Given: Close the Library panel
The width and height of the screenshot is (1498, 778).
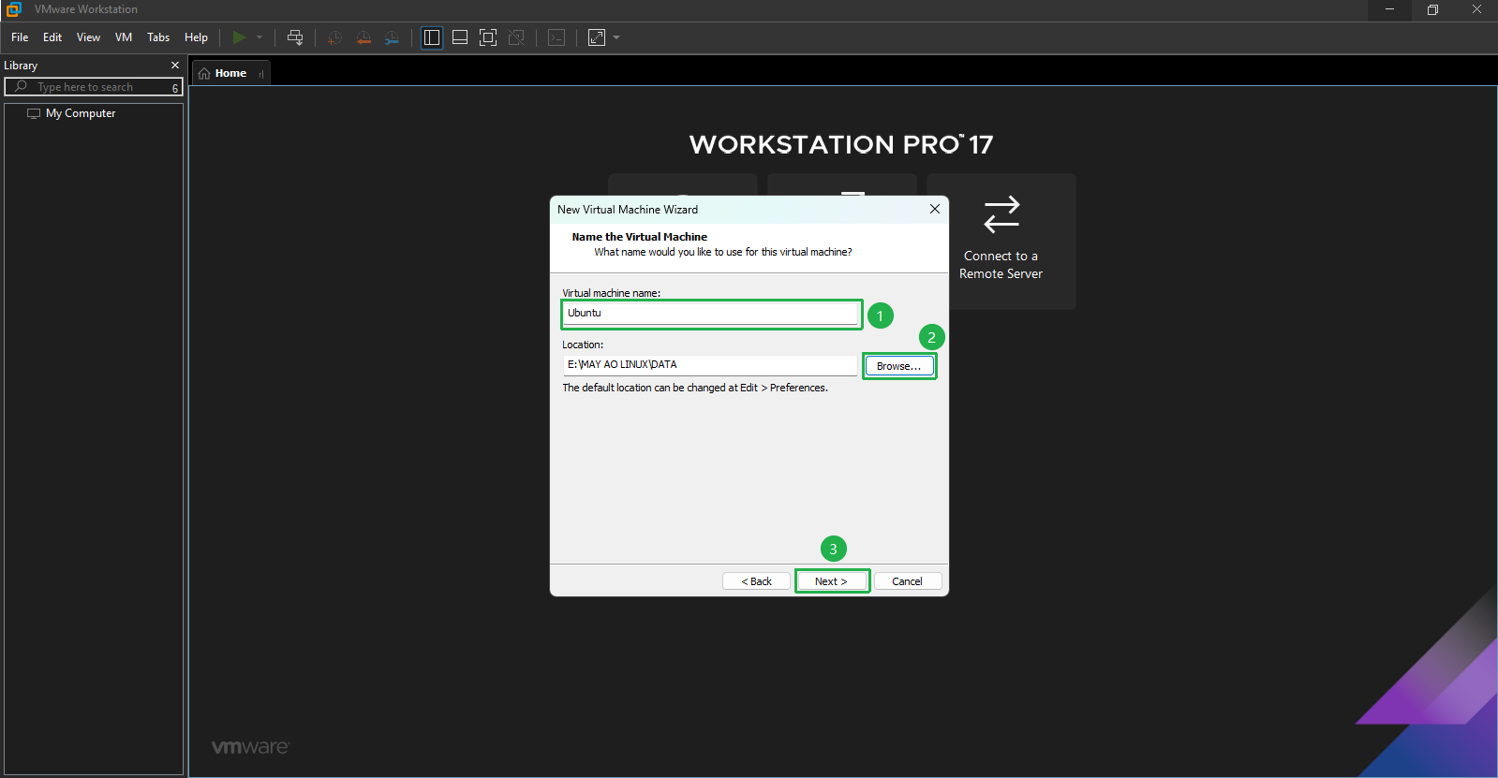Looking at the screenshot, I should tap(175, 66).
